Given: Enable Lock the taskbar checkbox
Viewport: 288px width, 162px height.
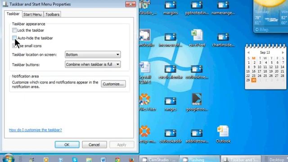Looking at the screenshot, I should (14, 30).
